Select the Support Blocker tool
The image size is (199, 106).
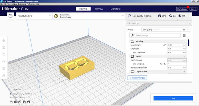pos(4,75)
